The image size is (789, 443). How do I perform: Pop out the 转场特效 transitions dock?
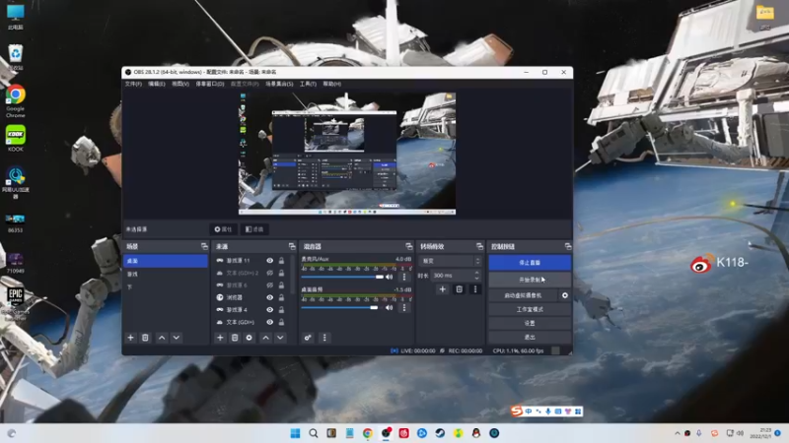[479, 246]
